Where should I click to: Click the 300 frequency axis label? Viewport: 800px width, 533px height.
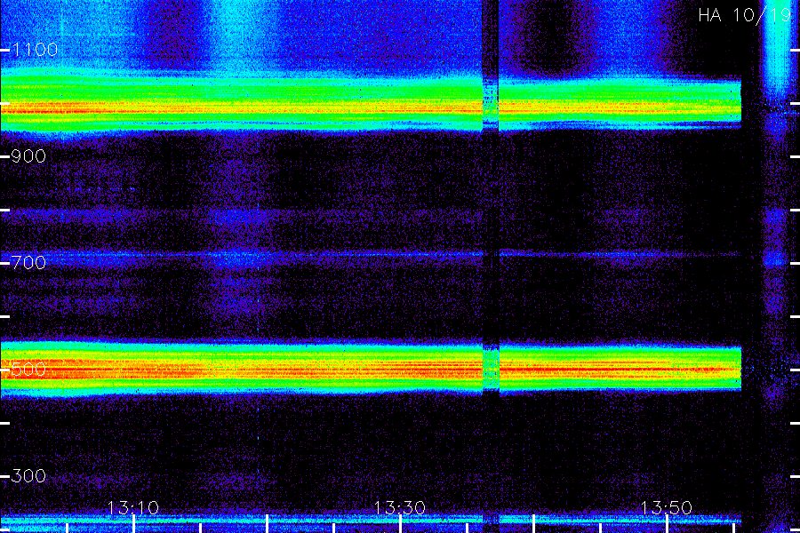pyautogui.click(x=28, y=476)
